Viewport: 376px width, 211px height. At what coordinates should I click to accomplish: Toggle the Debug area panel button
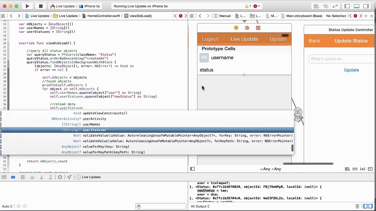tap(357, 6)
